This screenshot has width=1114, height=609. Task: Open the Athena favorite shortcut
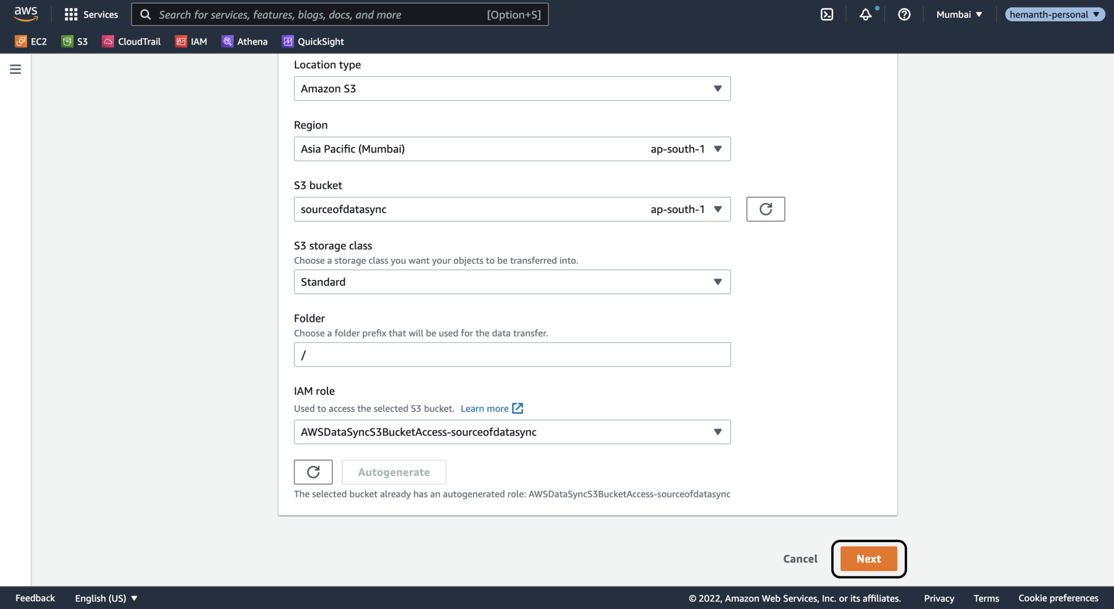(x=244, y=41)
